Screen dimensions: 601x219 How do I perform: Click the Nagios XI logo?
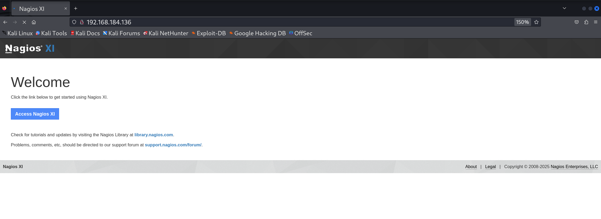coord(30,49)
